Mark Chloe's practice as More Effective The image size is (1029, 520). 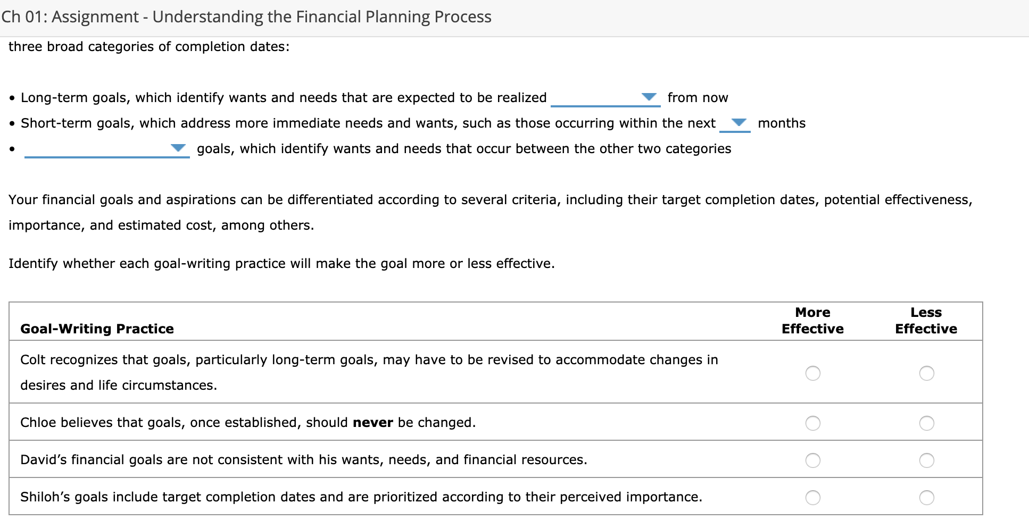[x=812, y=423]
